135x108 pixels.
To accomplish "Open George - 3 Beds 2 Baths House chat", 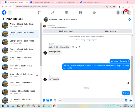I will [20, 42].
